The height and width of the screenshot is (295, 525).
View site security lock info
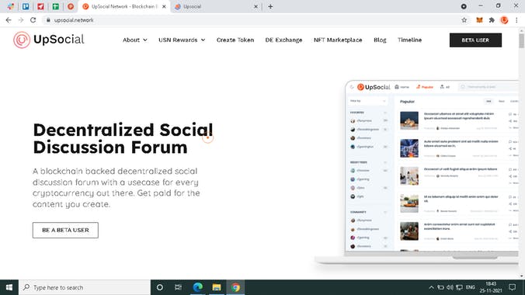[x=48, y=20]
